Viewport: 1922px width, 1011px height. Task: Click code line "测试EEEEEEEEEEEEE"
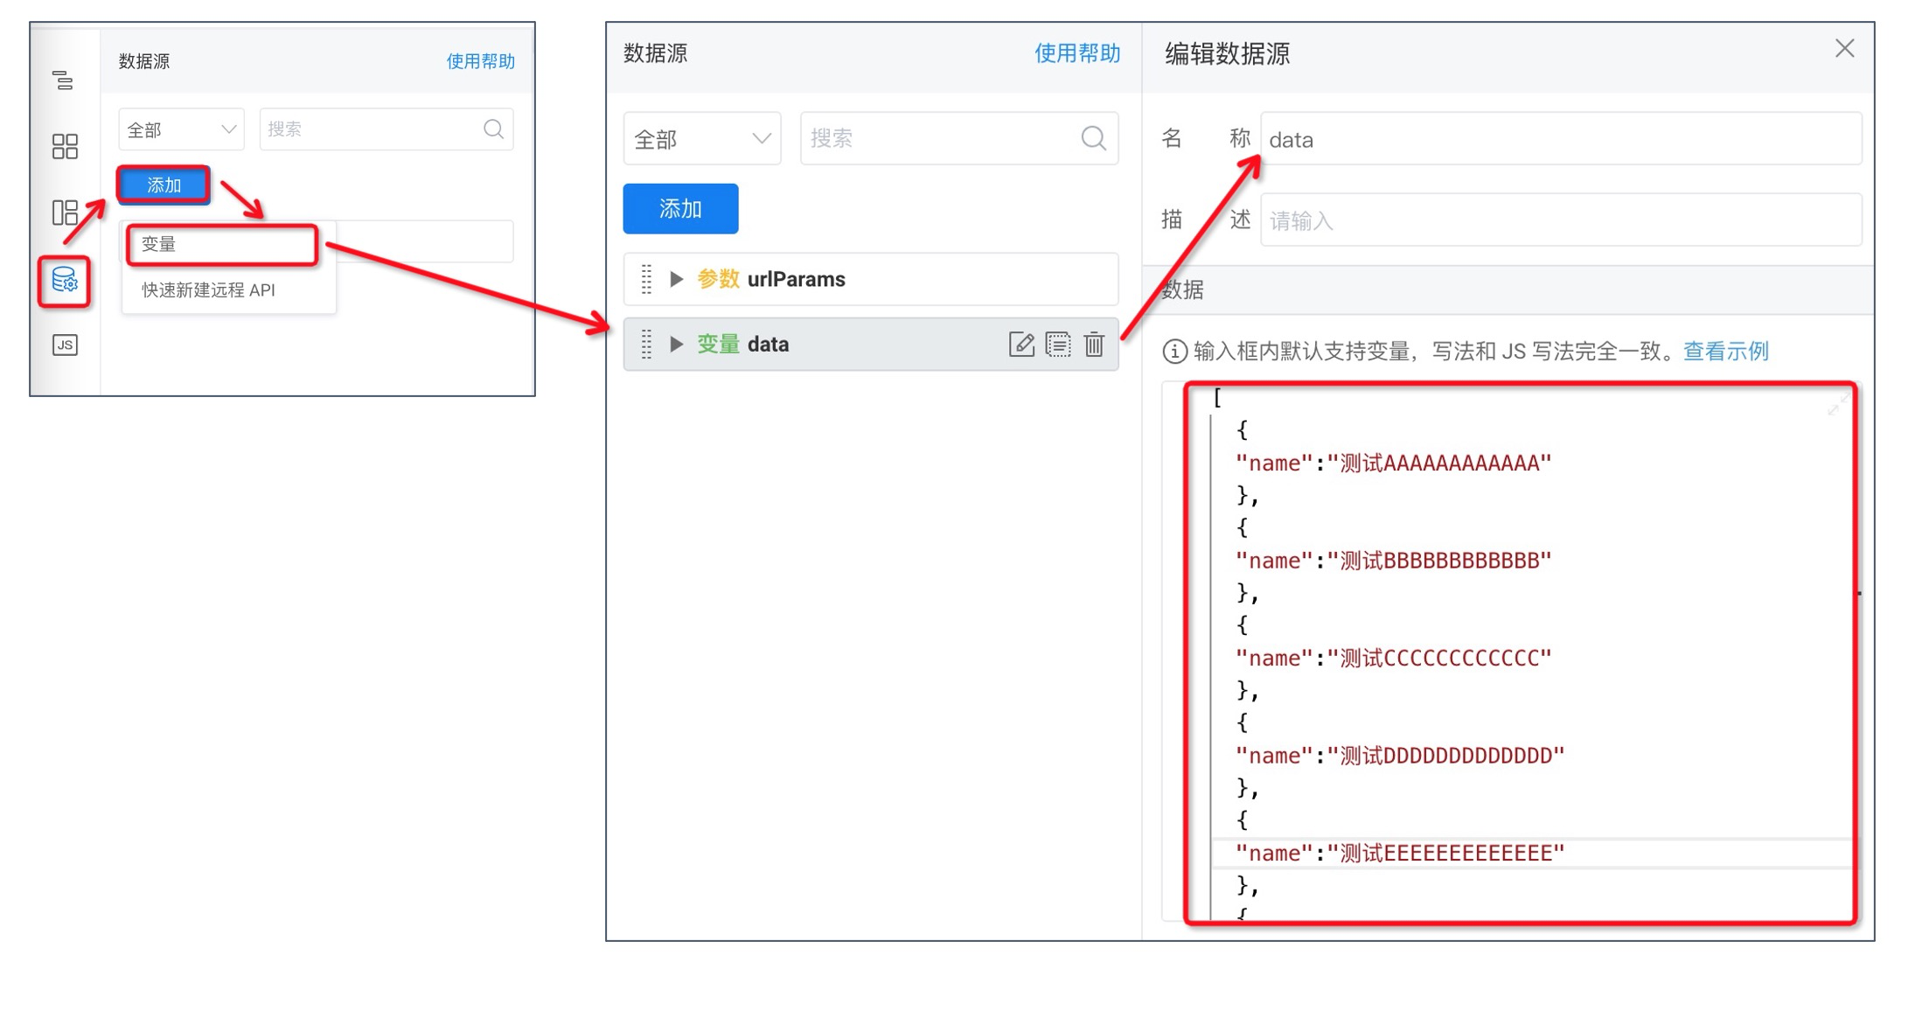1399,854
